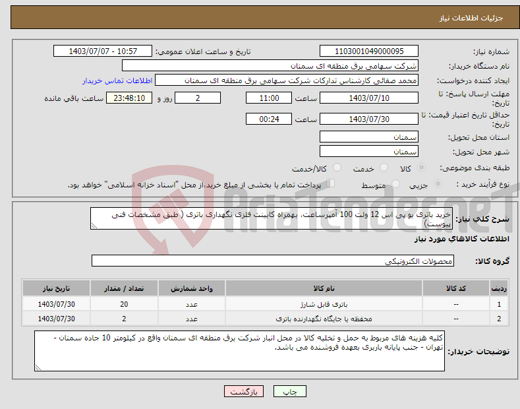Image resolution: width=520 pixels, height=409 pixels.
Task: Open buyer contact info link اطلاعات تماس خریدار
Action: tap(117, 80)
